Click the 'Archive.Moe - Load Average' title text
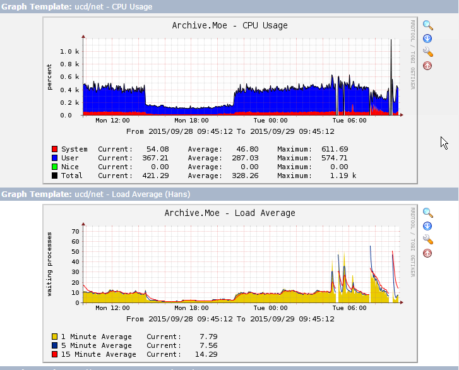459x370 pixels. click(230, 213)
